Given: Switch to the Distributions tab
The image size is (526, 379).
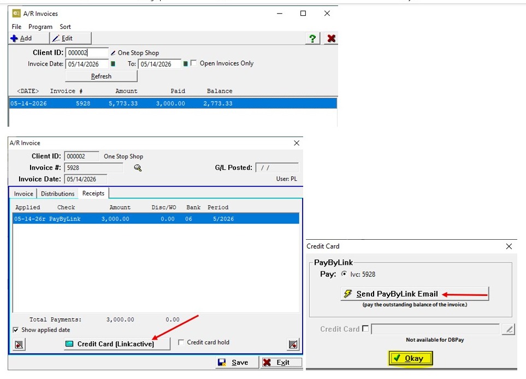Looking at the screenshot, I should 58,193.
